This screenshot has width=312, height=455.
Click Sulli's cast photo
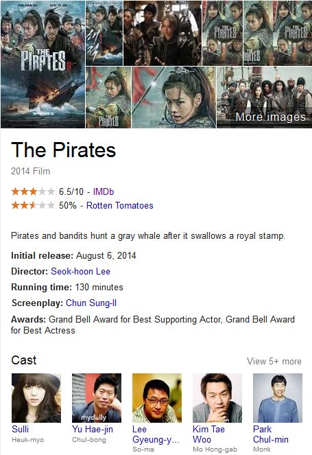36,398
